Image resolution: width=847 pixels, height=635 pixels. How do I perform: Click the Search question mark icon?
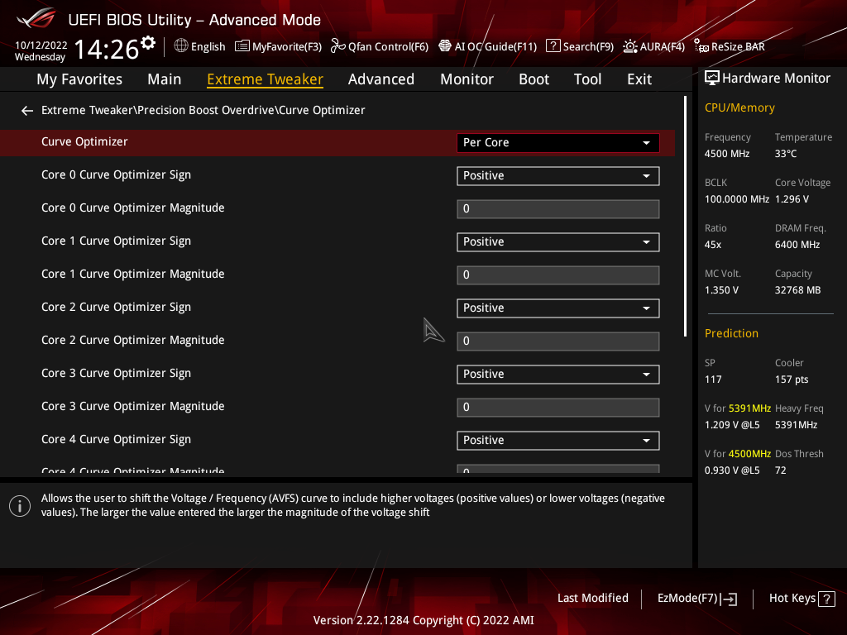[553, 46]
